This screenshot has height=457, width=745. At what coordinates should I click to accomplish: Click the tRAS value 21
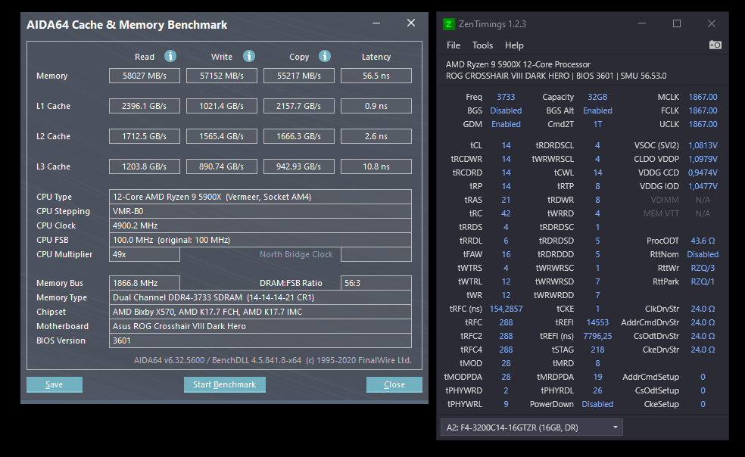point(506,200)
